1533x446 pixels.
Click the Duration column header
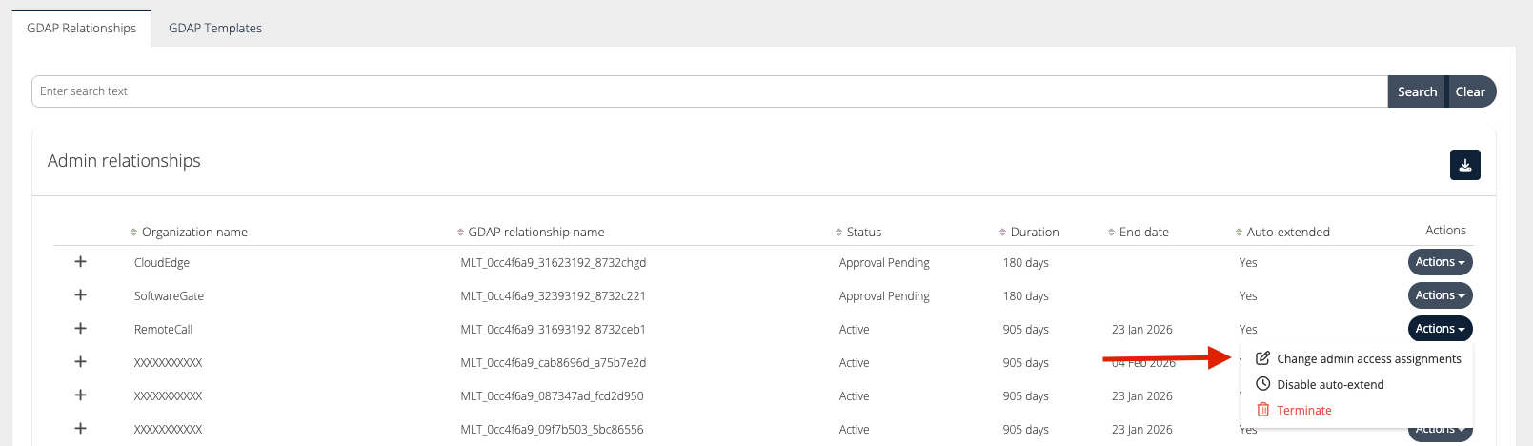(1035, 233)
